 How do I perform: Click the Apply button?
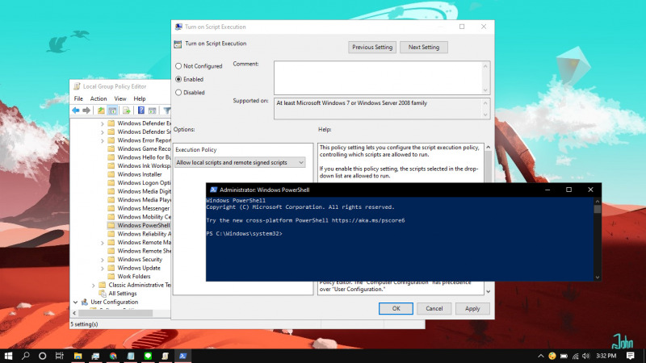click(x=472, y=308)
